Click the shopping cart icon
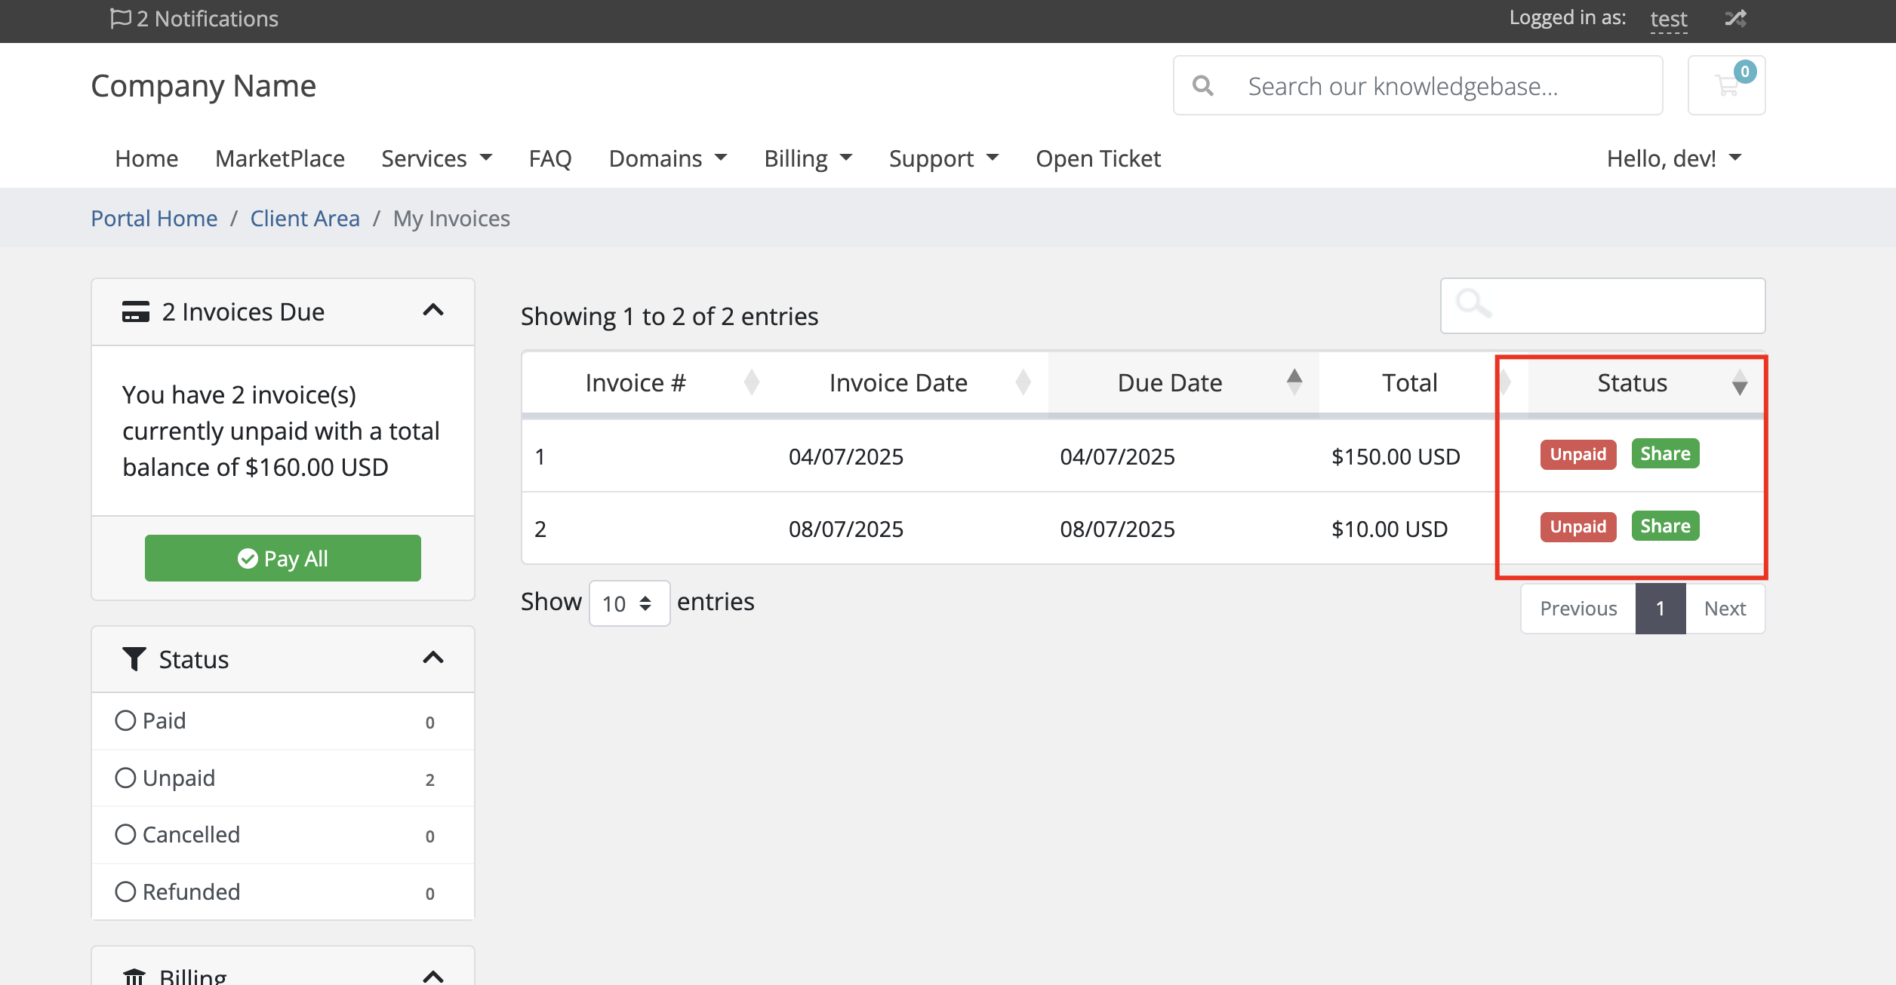This screenshot has width=1896, height=985. tap(1725, 86)
